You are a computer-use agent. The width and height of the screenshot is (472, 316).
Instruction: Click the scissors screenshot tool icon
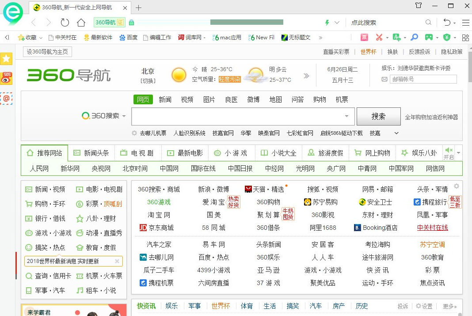coord(379,37)
